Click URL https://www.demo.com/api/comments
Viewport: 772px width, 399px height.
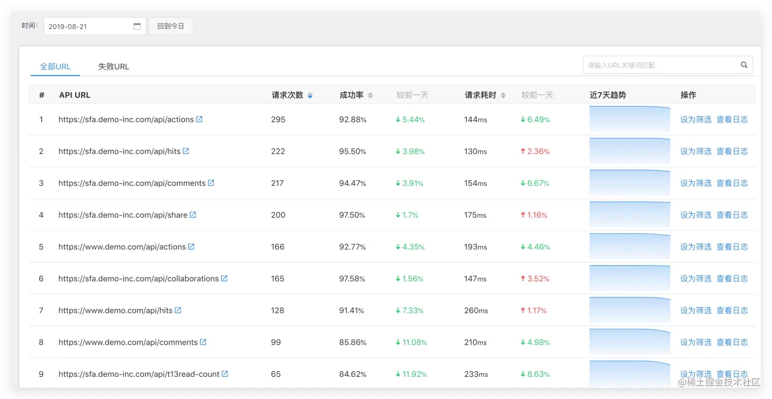point(128,342)
